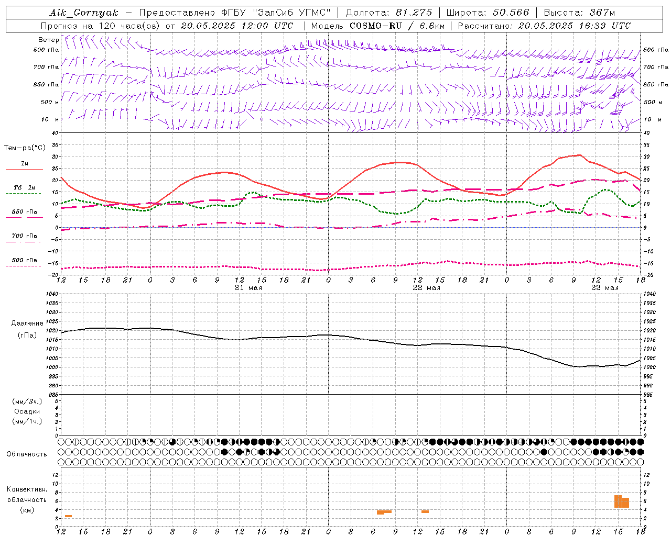This screenshot has width=671, height=536.
Task: Click the 'Осадки' precipitation label
Action: point(27,412)
